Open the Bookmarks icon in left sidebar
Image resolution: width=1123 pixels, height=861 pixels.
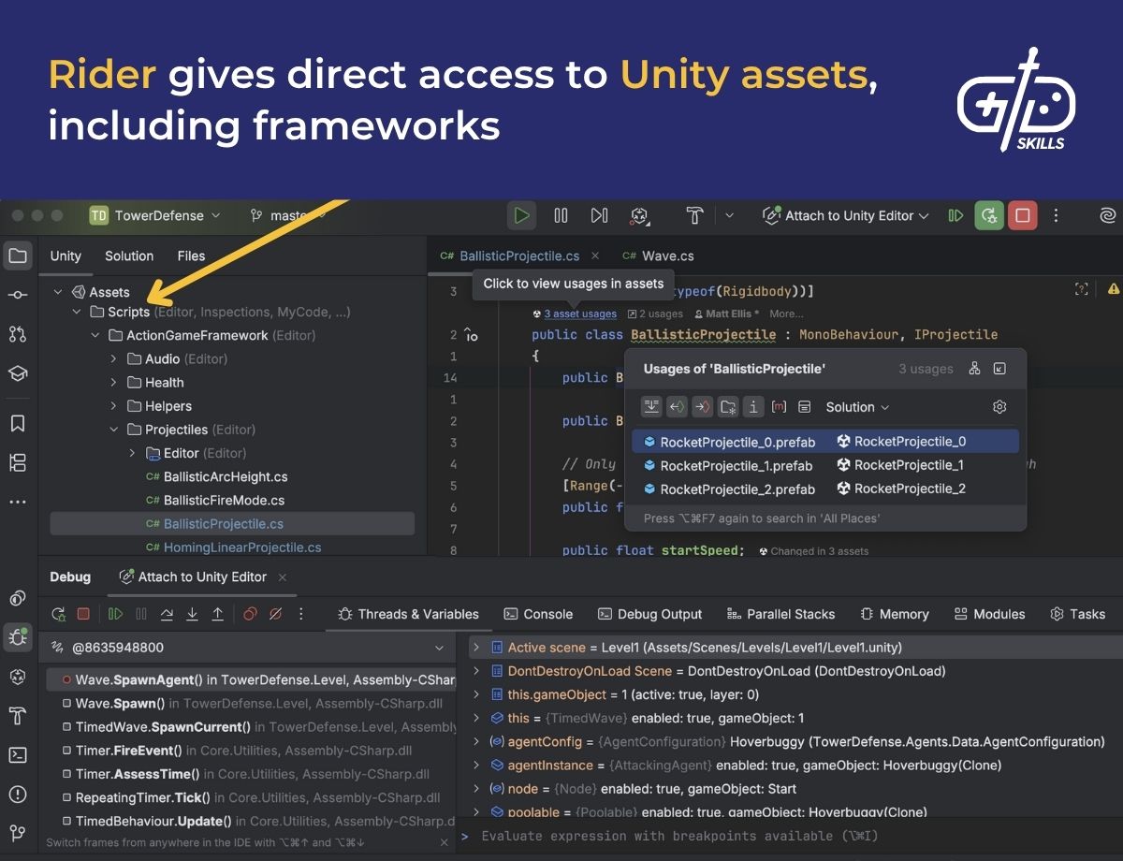[x=18, y=422]
